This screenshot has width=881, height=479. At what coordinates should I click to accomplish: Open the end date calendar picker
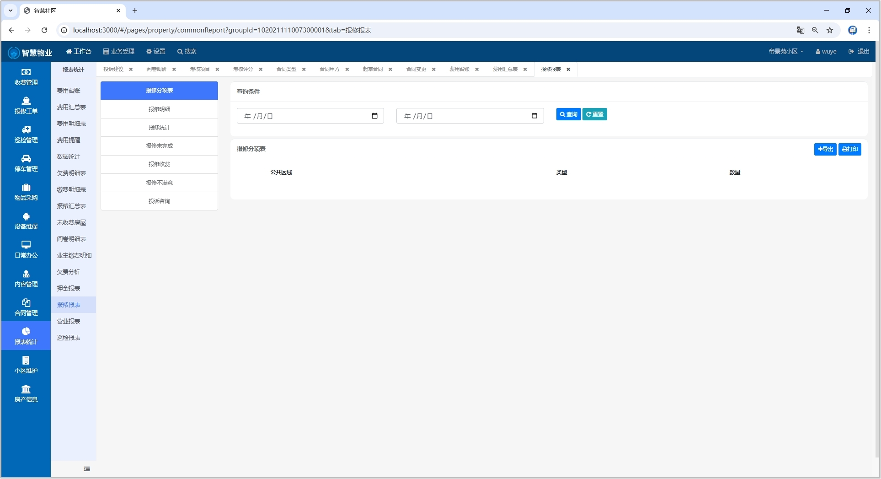(x=534, y=116)
